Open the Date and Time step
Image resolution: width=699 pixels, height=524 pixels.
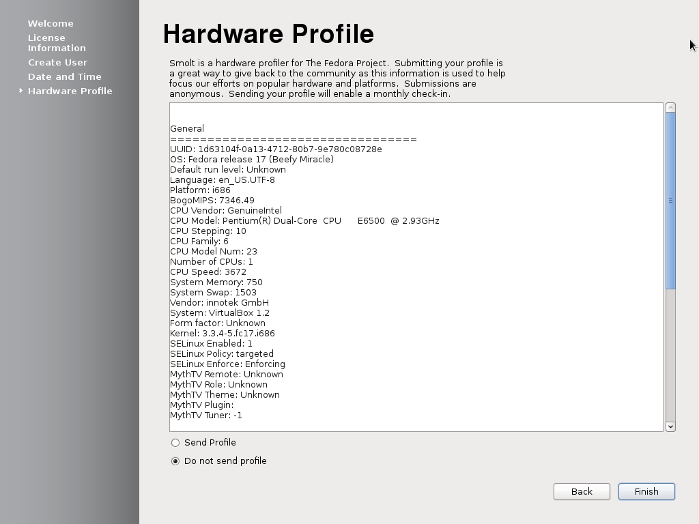[x=65, y=76]
